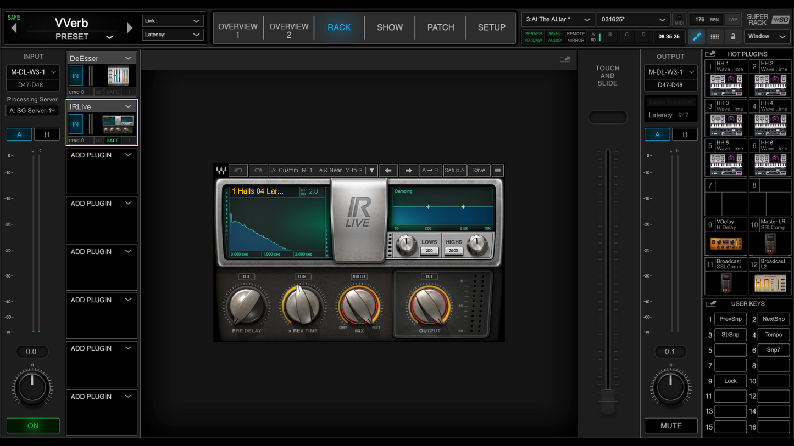Screen dimensions: 794x446
Task: Select output channel A
Action: pyautogui.click(x=657, y=134)
